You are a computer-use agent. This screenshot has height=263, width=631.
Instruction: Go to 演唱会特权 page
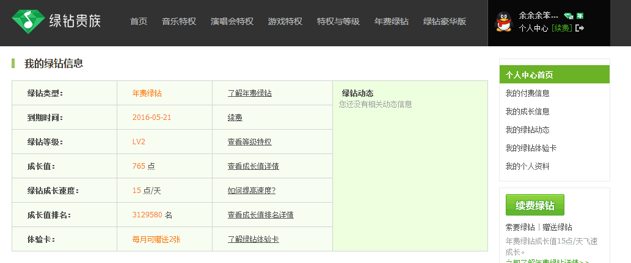tap(232, 22)
